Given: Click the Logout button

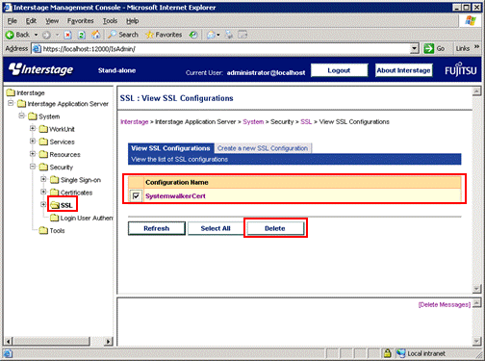Looking at the screenshot, I should coord(339,70).
